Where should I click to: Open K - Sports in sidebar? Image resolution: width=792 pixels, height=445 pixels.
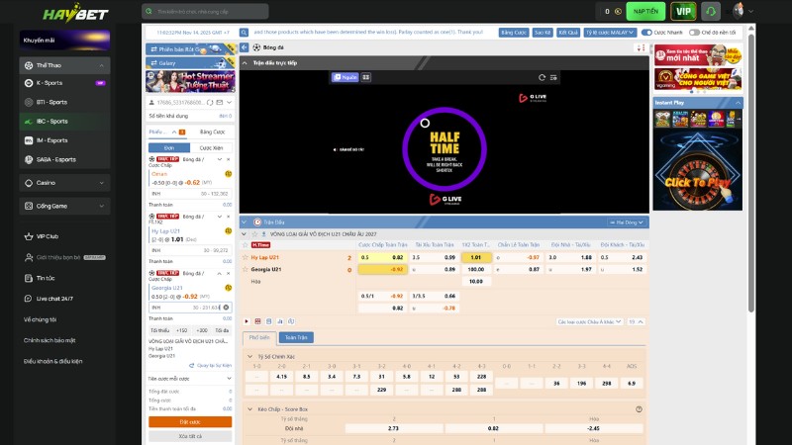pyautogui.click(x=64, y=83)
